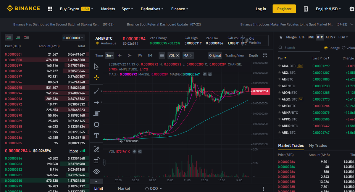
Task: Click More in order book
Action: point(74,151)
